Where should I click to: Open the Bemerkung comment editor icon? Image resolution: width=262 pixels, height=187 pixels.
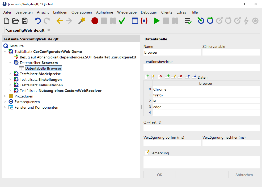[147, 153]
